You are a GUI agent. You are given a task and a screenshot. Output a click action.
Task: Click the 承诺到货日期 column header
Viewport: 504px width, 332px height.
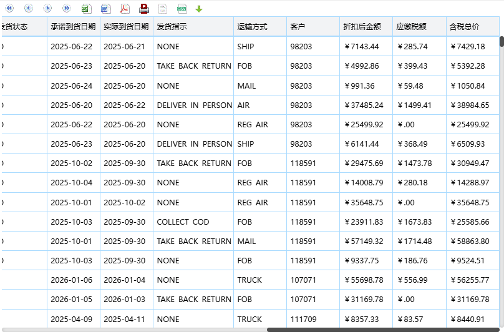pos(74,27)
